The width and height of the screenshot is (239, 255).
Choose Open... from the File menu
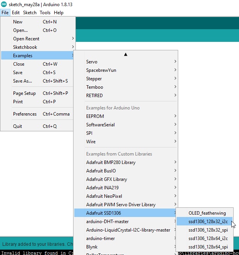[37, 30]
